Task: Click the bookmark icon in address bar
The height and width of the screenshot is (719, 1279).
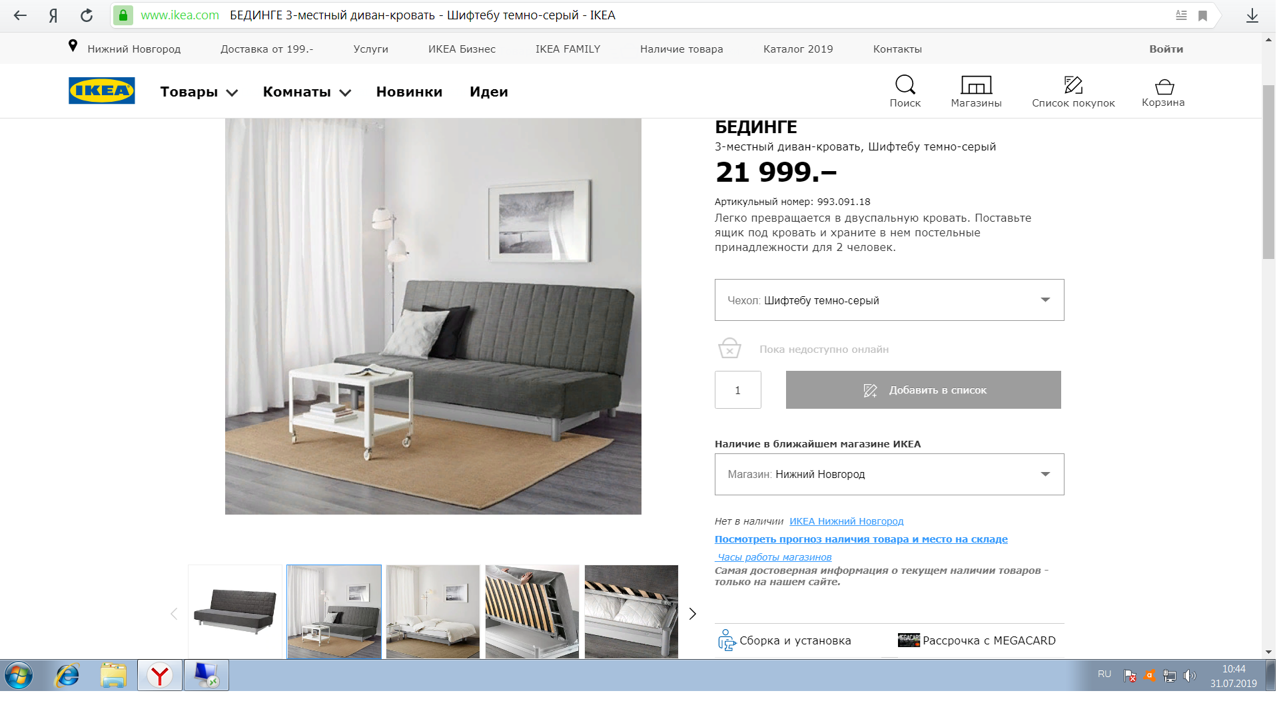Action: click(x=1202, y=15)
